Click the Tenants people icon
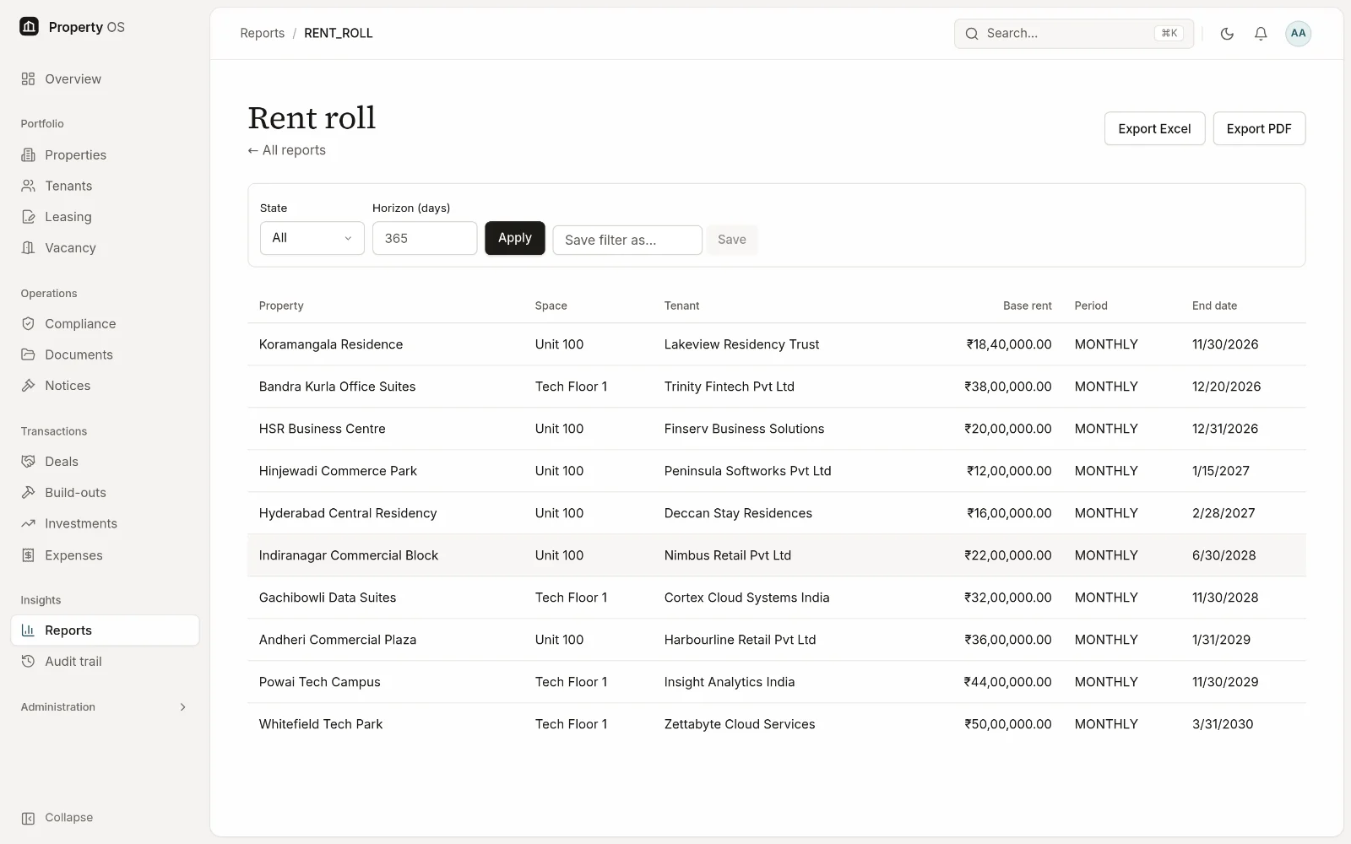Screen dimensions: 1351x844 pos(28,186)
